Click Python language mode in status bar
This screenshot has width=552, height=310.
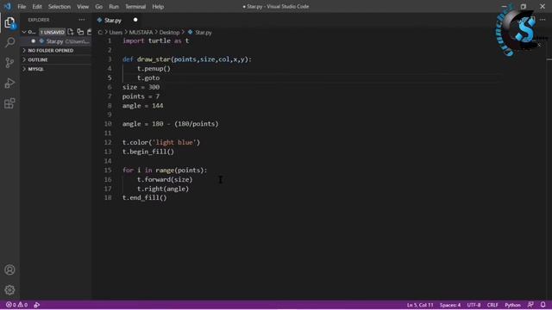(x=512, y=305)
